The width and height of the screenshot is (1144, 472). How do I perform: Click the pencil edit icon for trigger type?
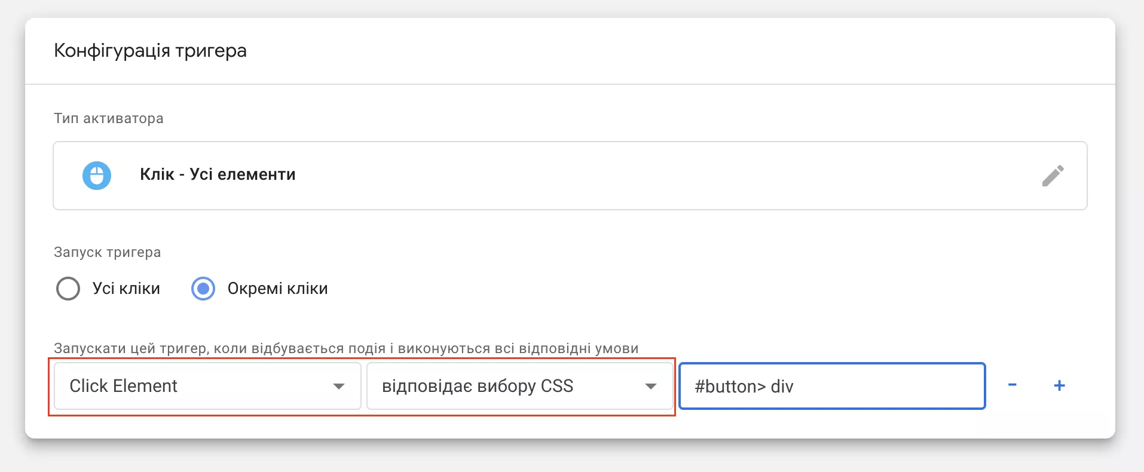click(x=1053, y=176)
